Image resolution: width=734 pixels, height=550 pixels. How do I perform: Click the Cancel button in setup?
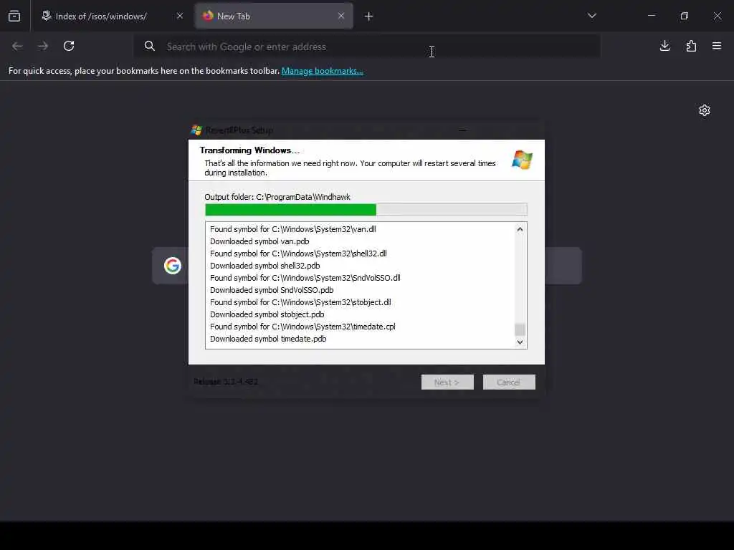click(x=509, y=382)
